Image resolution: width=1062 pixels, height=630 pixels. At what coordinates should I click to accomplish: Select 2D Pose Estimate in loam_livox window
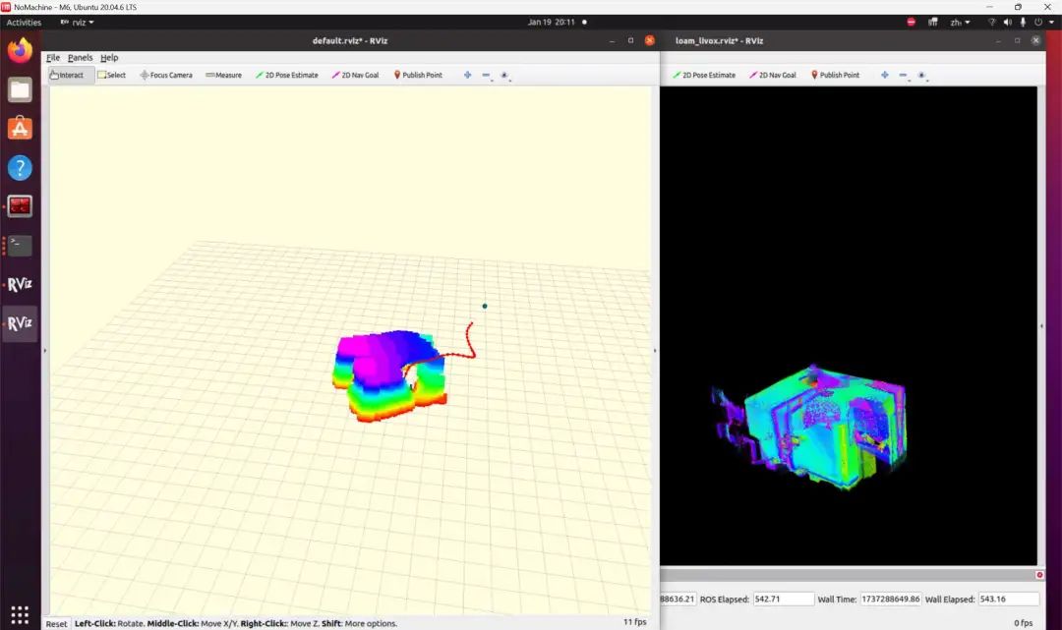tap(704, 75)
